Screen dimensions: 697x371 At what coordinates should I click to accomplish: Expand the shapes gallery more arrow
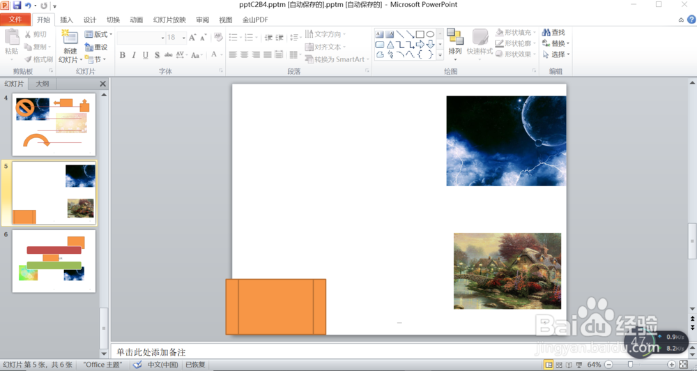[x=440, y=54]
